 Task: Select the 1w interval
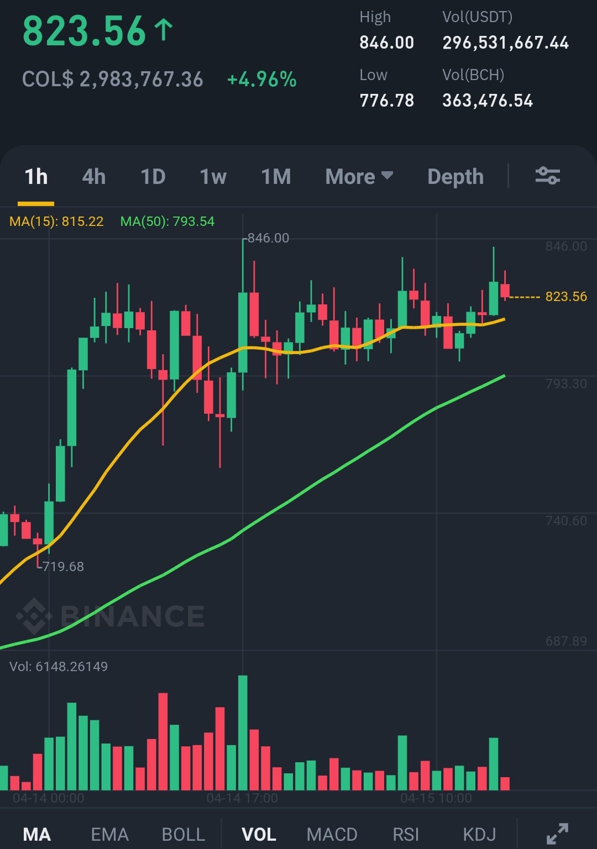click(x=213, y=177)
